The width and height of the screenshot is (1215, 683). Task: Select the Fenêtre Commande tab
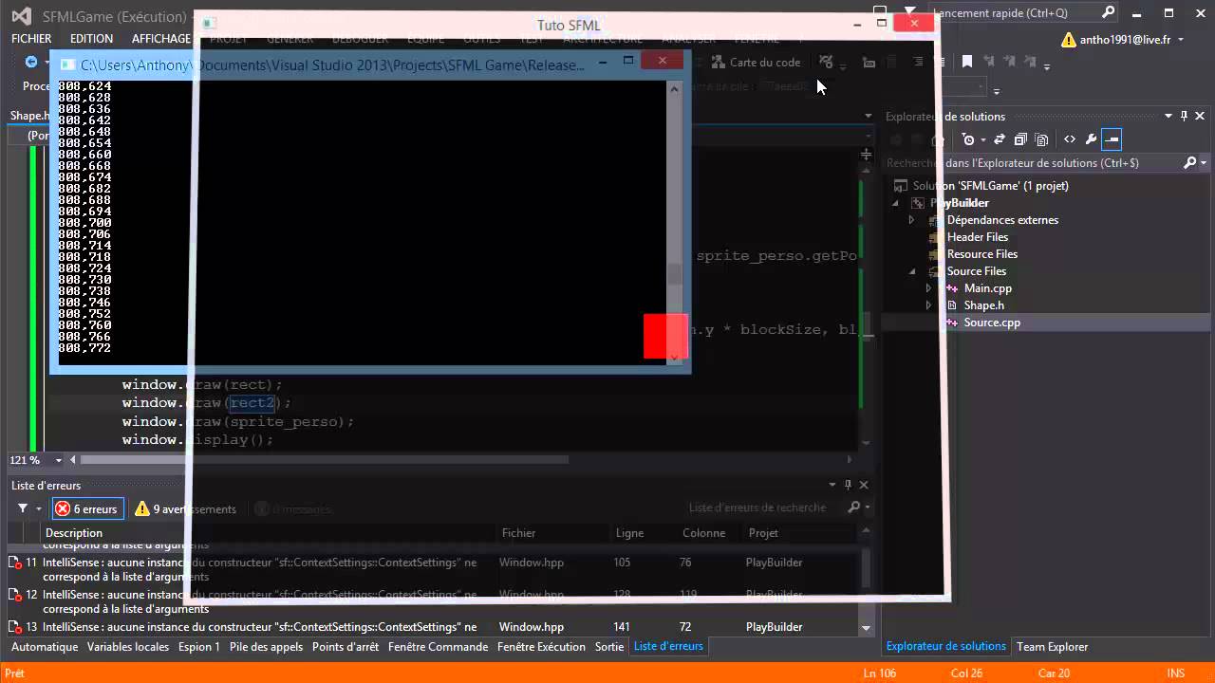pos(439,647)
